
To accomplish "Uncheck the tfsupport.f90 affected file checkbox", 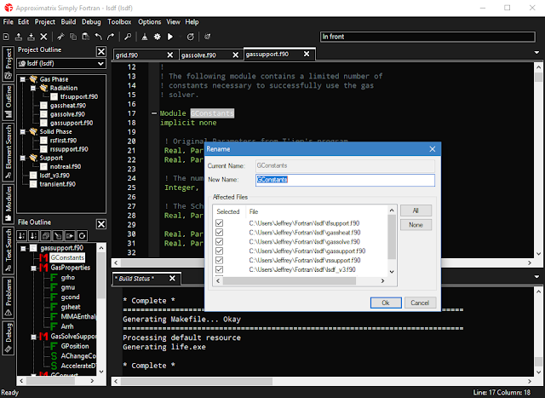I will pyautogui.click(x=220, y=223).
